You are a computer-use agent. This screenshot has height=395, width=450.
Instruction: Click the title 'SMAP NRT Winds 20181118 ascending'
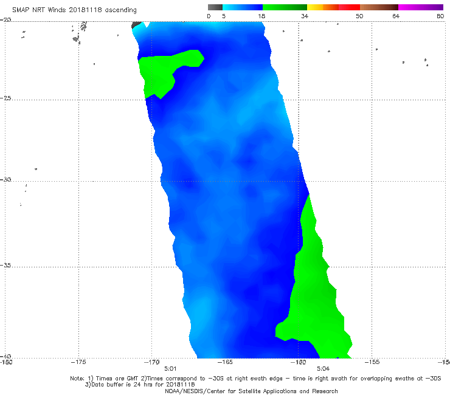[x=74, y=10]
